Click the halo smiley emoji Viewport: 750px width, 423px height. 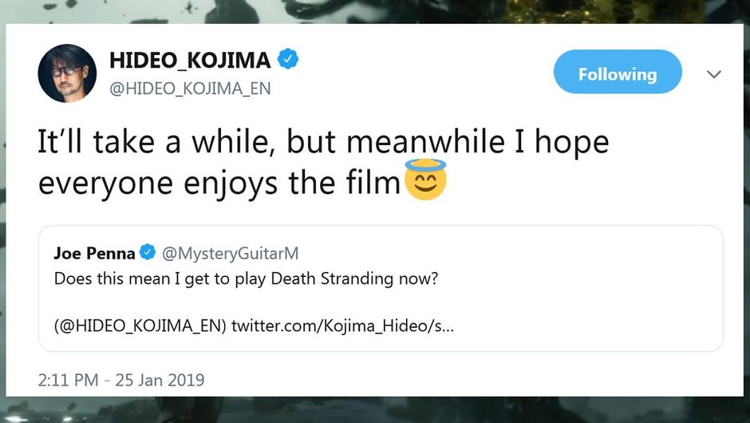point(425,183)
